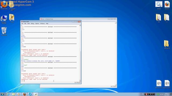Switch to the Python IDLE taskbar button

point(36,94)
